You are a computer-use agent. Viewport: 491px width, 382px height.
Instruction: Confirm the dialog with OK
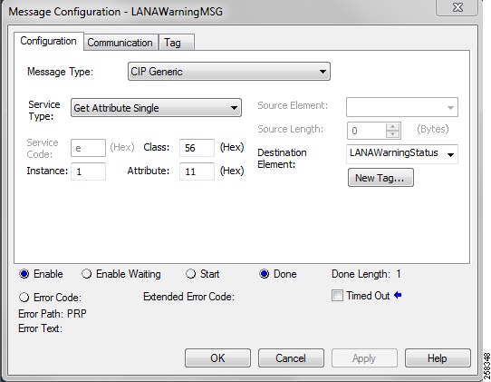pos(217,358)
